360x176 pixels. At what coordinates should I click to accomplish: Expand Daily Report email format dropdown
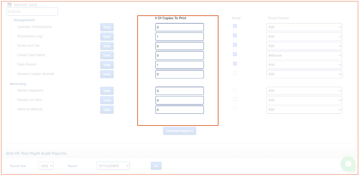pyautogui.click(x=304, y=65)
